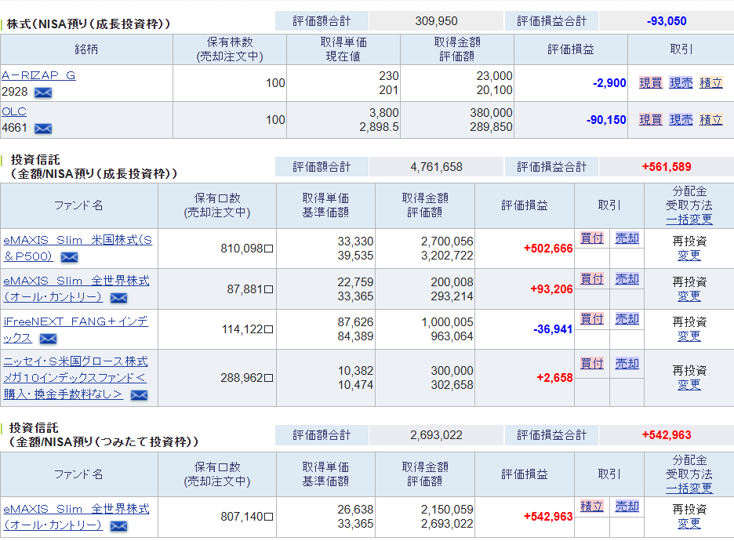This screenshot has width=734, height=541.
Task: Click 積立 for 全世界株式 in つみたて投資枠
Action: pos(592,507)
